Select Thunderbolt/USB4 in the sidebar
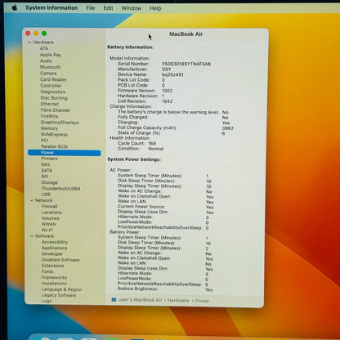This screenshot has height=340, width=340. click(60, 189)
